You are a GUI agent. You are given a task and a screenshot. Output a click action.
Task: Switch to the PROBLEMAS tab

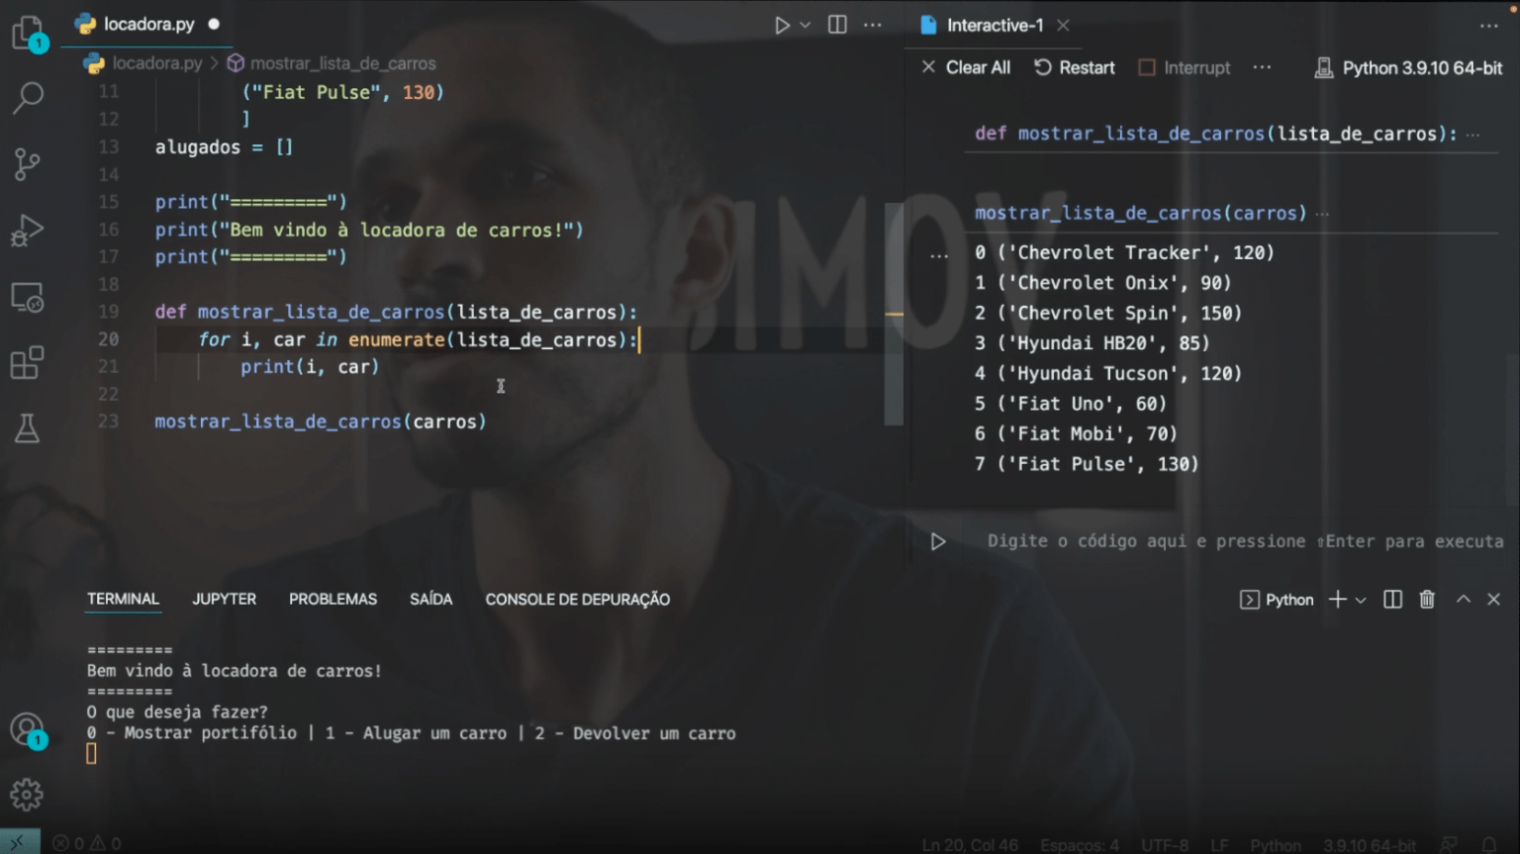[332, 599]
